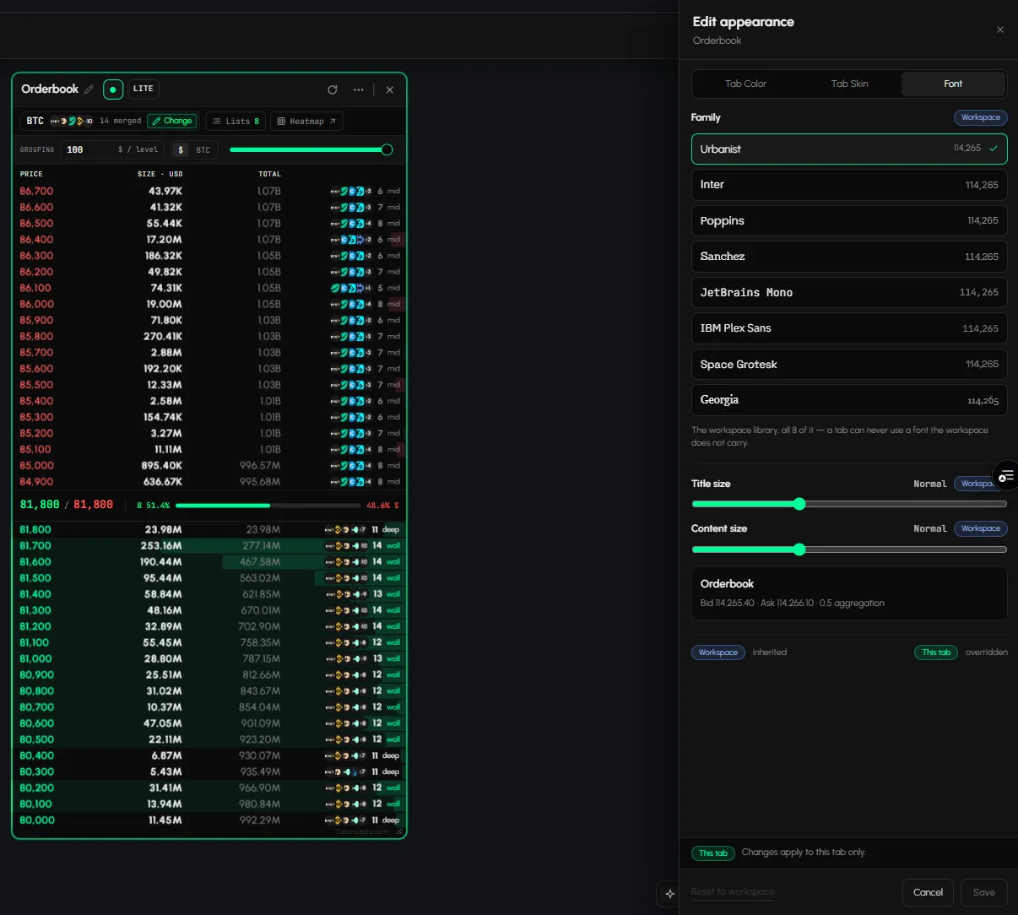Close the Edit appearance panel
The image size is (1018, 915).
click(1000, 30)
